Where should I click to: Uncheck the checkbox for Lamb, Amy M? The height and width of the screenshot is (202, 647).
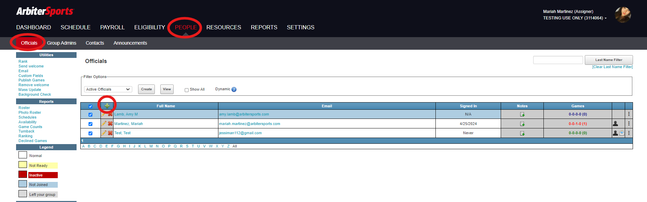[90, 114]
